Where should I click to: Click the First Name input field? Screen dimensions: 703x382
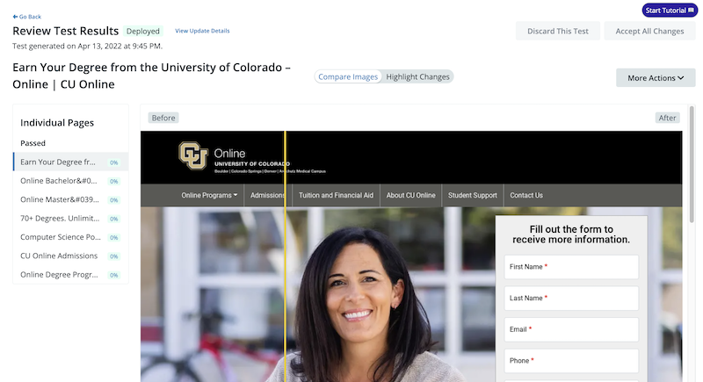[571, 267]
